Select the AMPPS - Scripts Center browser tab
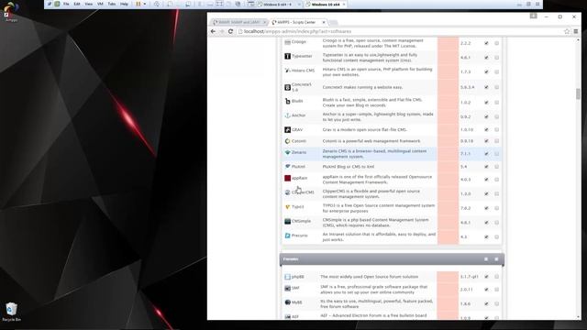This screenshot has width=587, height=330. (298, 22)
